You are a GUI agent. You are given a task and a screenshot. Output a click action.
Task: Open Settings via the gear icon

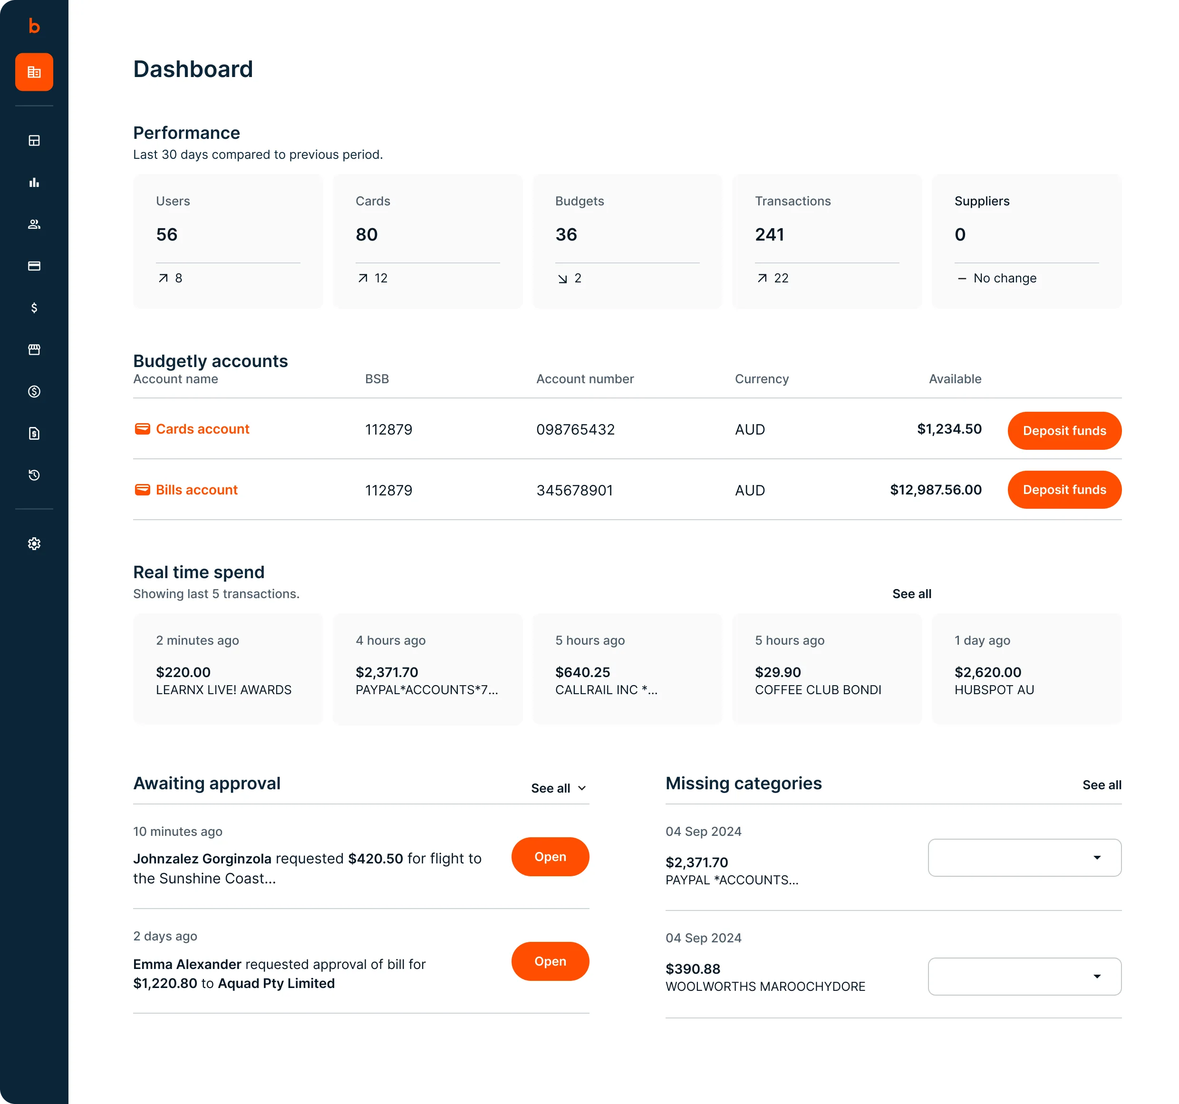coord(34,543)
